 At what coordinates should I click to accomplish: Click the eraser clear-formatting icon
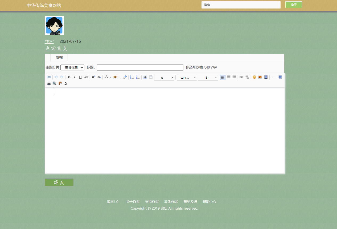125,77
